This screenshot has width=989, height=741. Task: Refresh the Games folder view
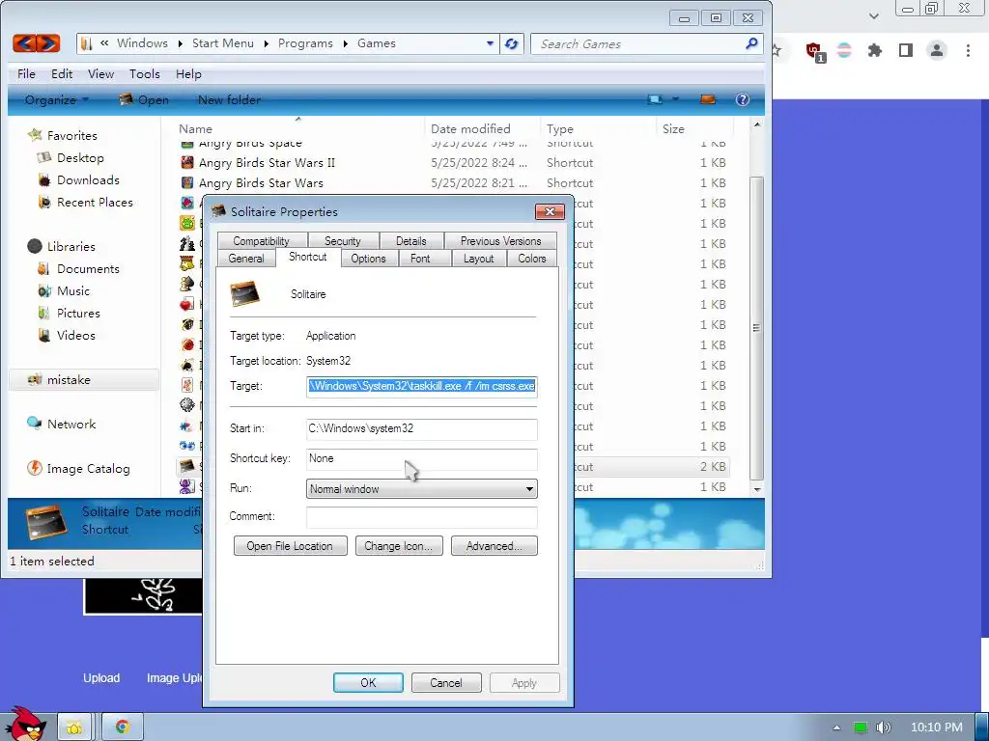tap(512, 44)
